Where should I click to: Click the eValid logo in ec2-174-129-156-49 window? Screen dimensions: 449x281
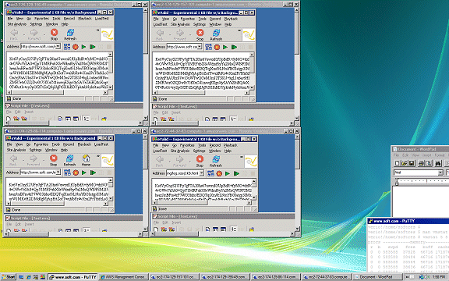(107, 35)
